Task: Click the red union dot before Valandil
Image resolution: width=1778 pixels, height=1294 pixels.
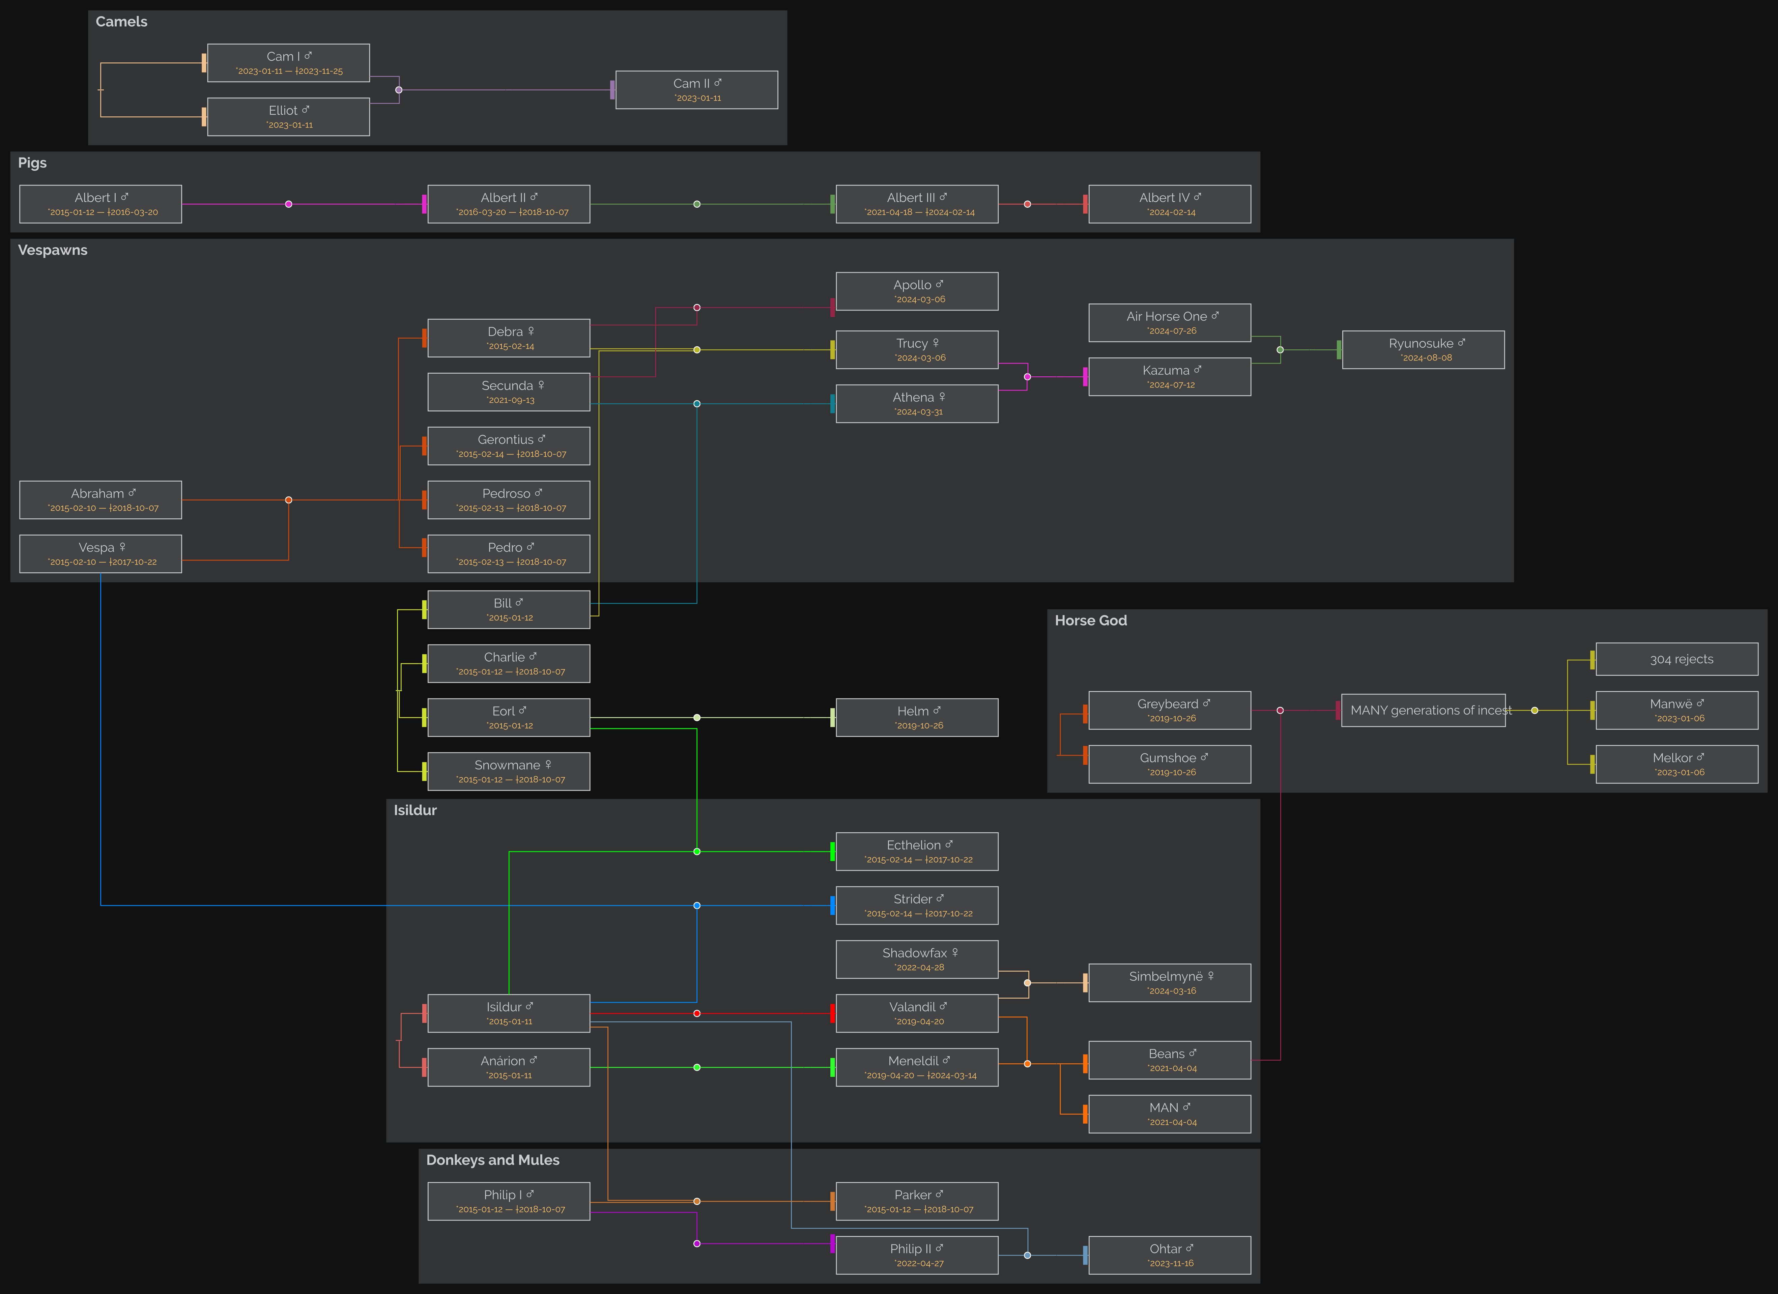Action: click(696, 1013)
